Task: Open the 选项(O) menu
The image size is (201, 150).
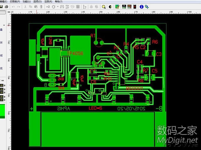Action: (x=37, y=1)
